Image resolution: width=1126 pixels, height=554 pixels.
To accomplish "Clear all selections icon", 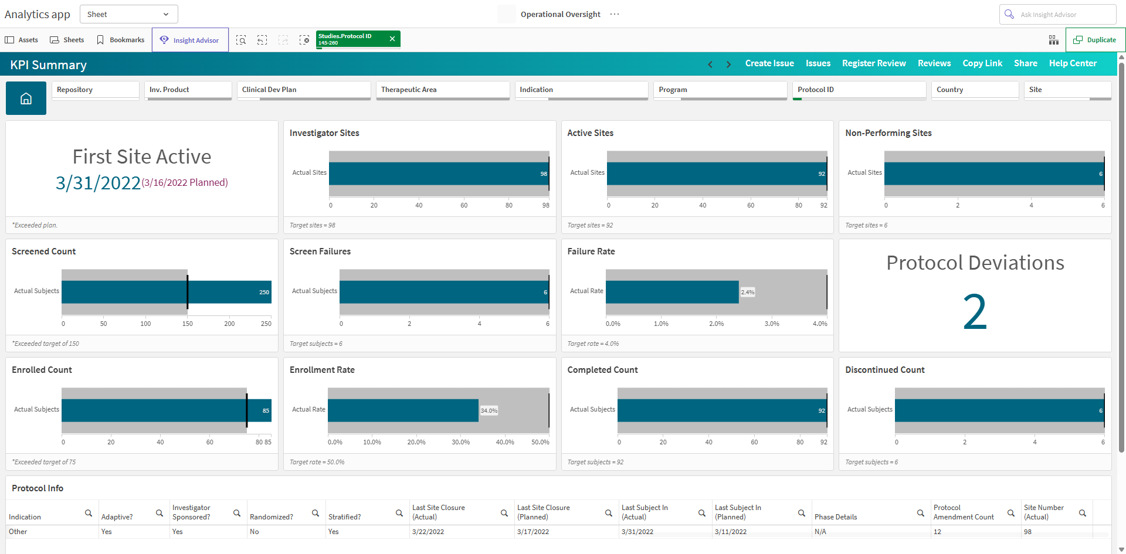I will [x=304, y=40].
